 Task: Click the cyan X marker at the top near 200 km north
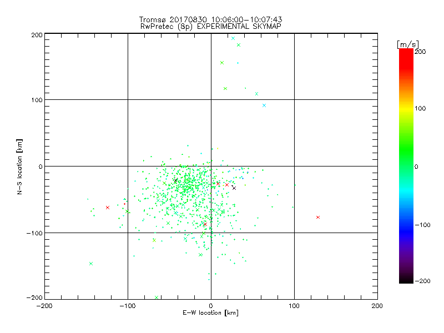233,38
